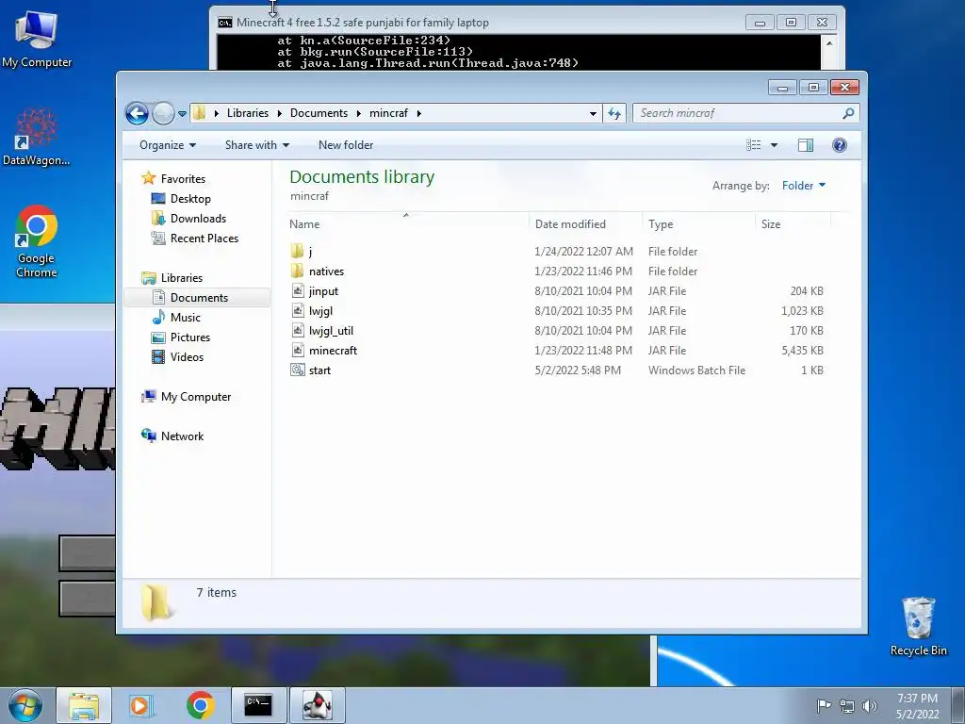965x724 pixels.
Task: Open the address bar previous locations dropdown
Action: point(593,113)
